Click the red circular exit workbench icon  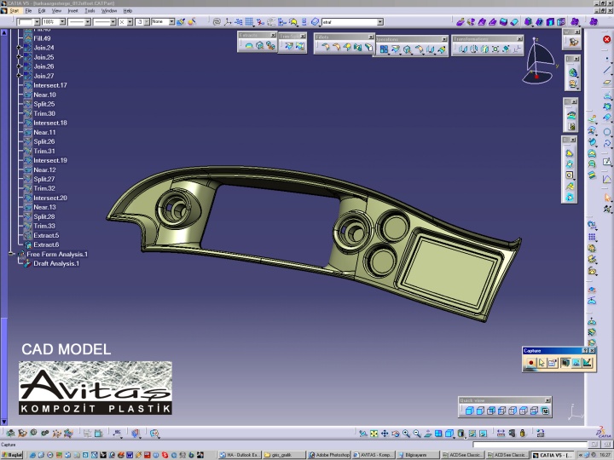coord(606,39)
